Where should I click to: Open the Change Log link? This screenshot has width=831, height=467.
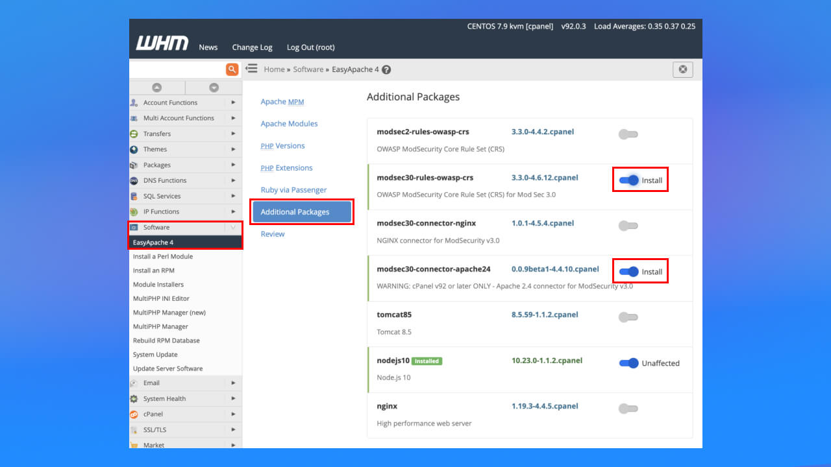pos(253,47)
